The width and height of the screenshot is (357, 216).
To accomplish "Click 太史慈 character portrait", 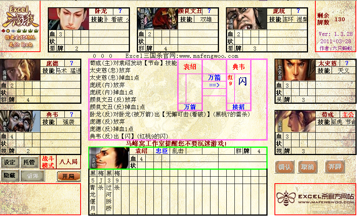I will [x=295, y=71].
